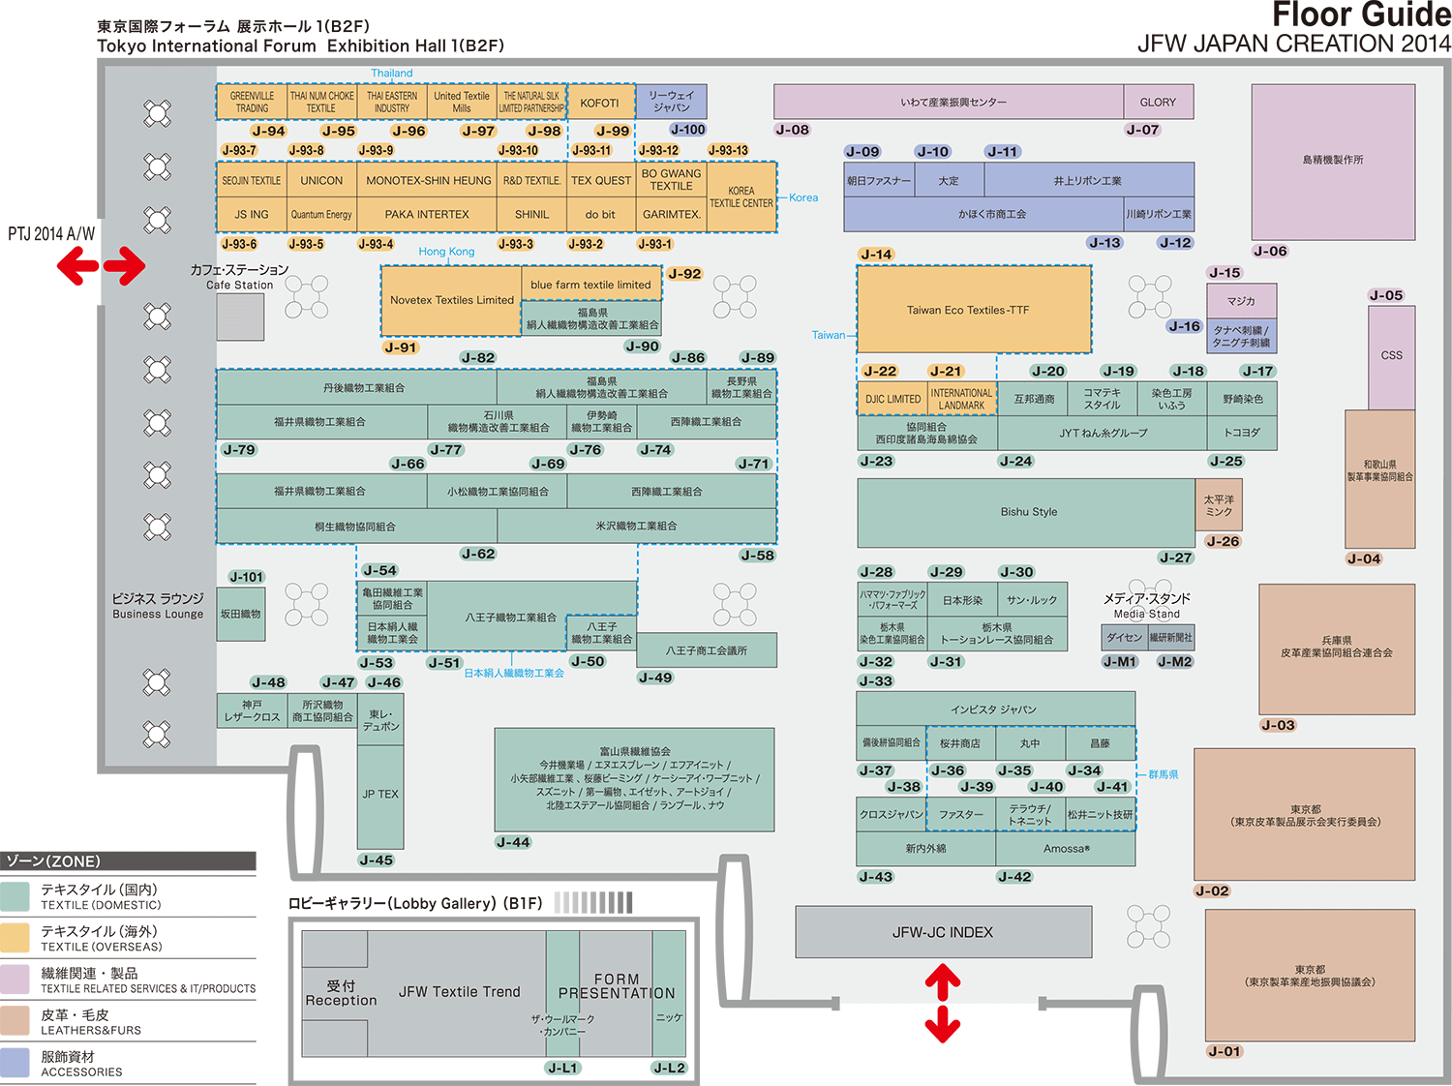The image size is (1452, 1086).
Task: Click the table icon right of blue farm textile
Action: click(735, 296)
